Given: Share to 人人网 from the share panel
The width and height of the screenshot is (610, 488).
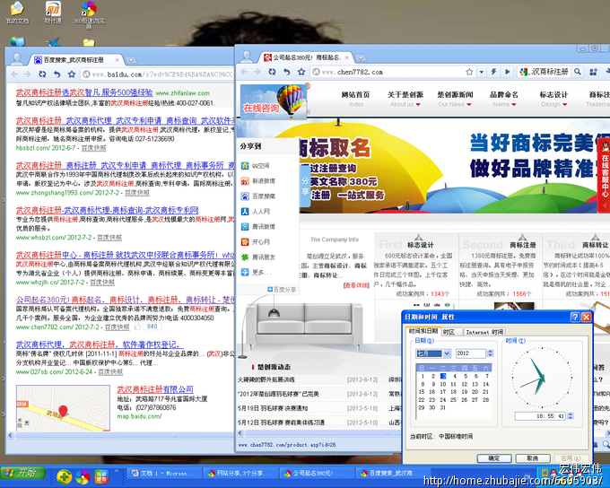Looking at the screenshot, I should 260,212.
